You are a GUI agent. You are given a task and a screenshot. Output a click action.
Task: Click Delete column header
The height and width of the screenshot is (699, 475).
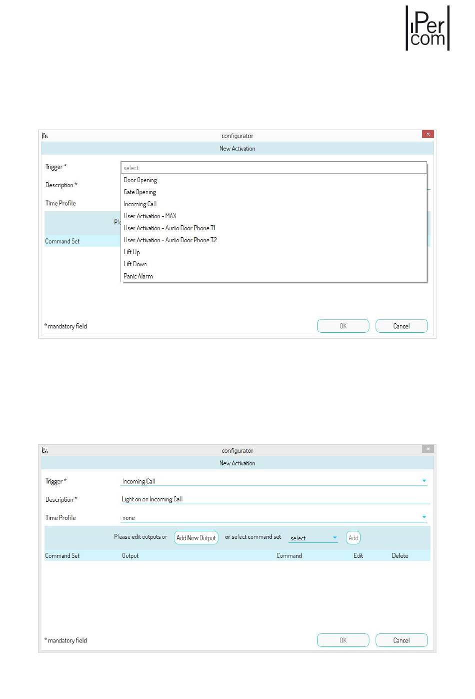coord(400,556)
